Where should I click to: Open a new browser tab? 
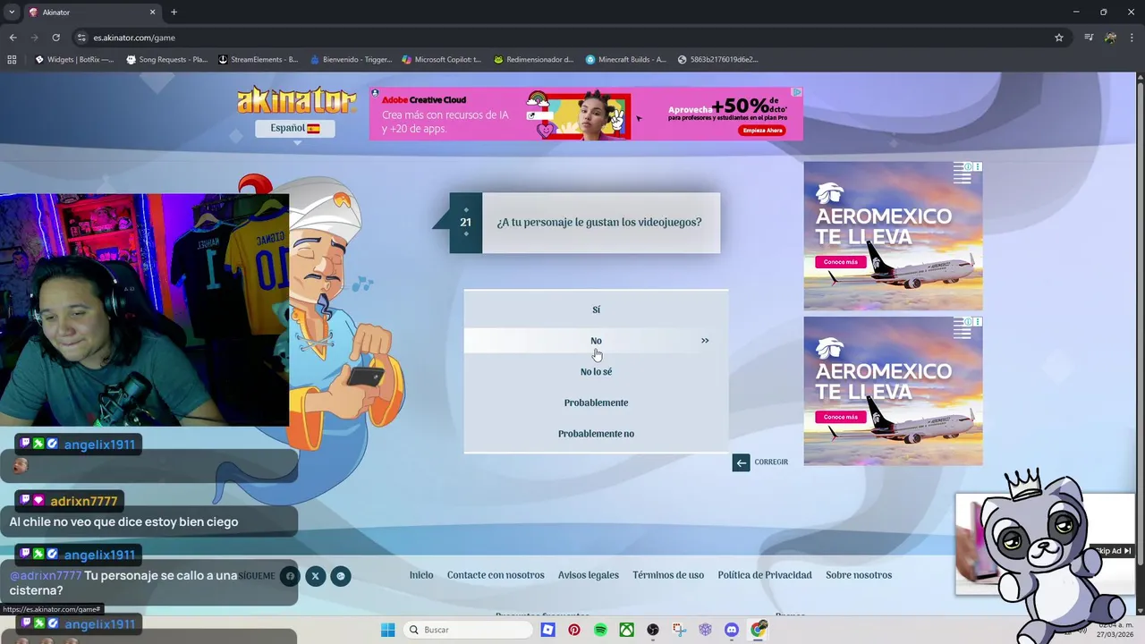[174, 13]
